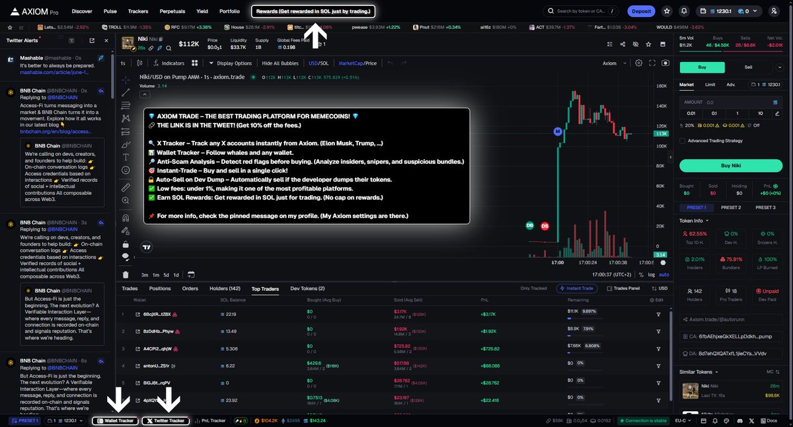This screenshot has width=793, height=427.
Task: Toggle the Only Tracked filter
Action: pyautogui.click(x=534, y=288)
